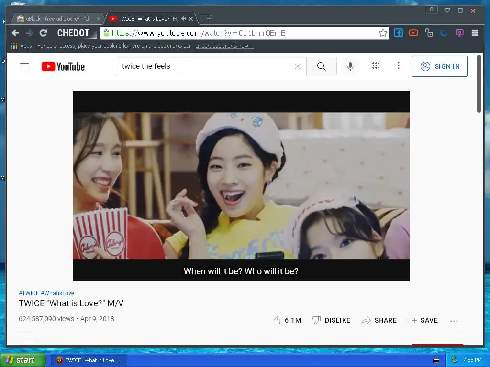Click the DISLIKE thumbs down button
490x367 pixels.
pyautogui.click(x=331, y=320)
